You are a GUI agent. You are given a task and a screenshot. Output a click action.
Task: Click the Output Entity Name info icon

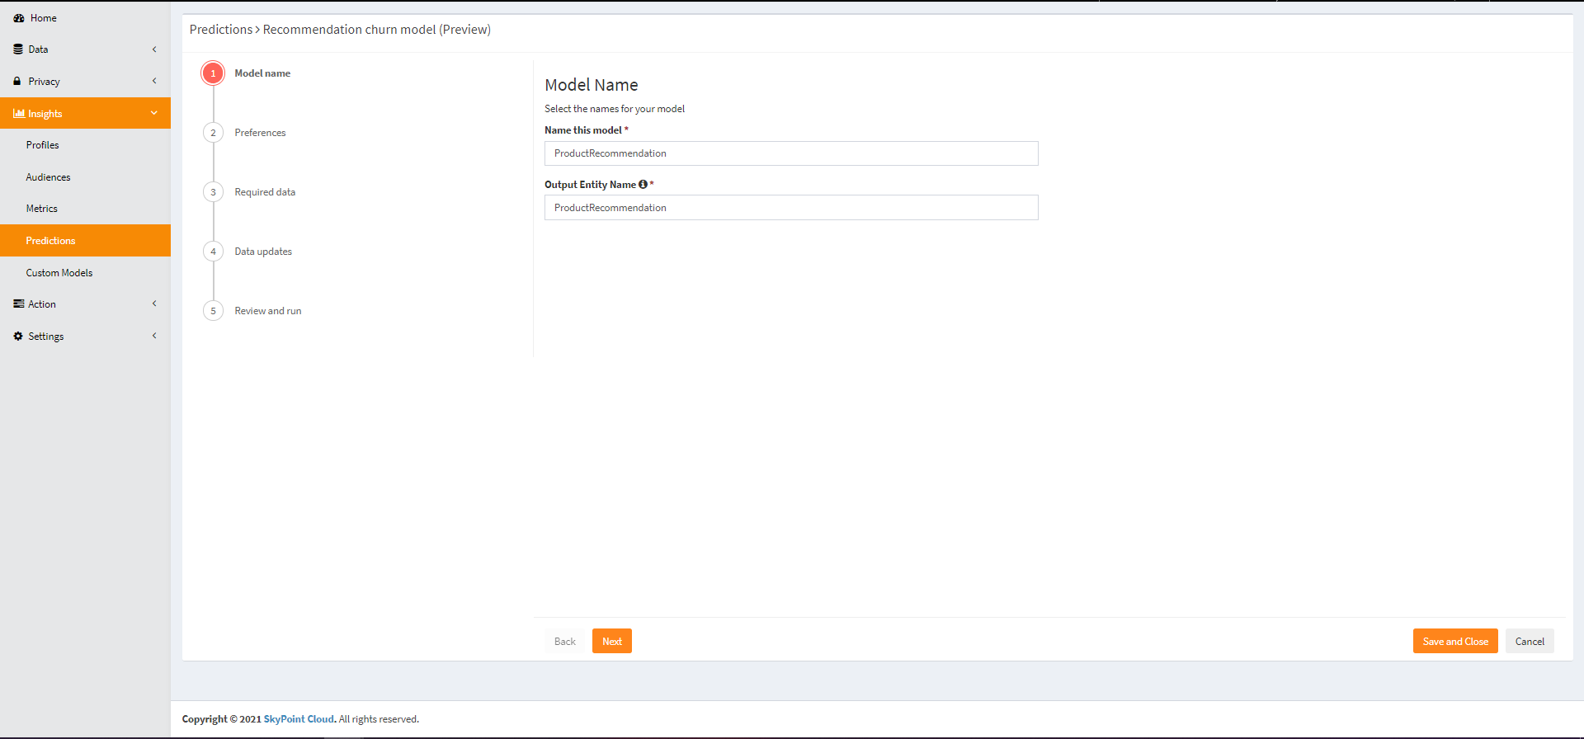click(x=643, y=185)
